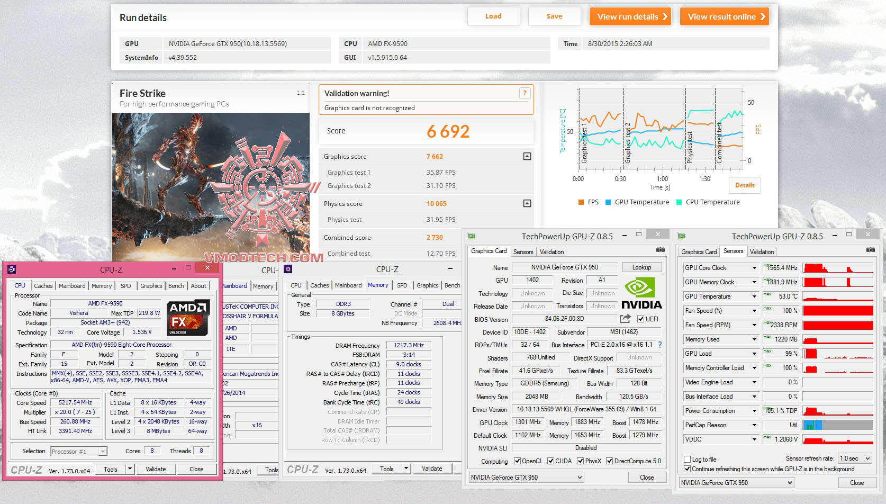
Task: Open the Processor #1 selection dropdown in CPU-Z
Action: (79, 452)
